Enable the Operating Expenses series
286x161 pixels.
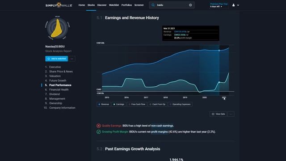180,104
